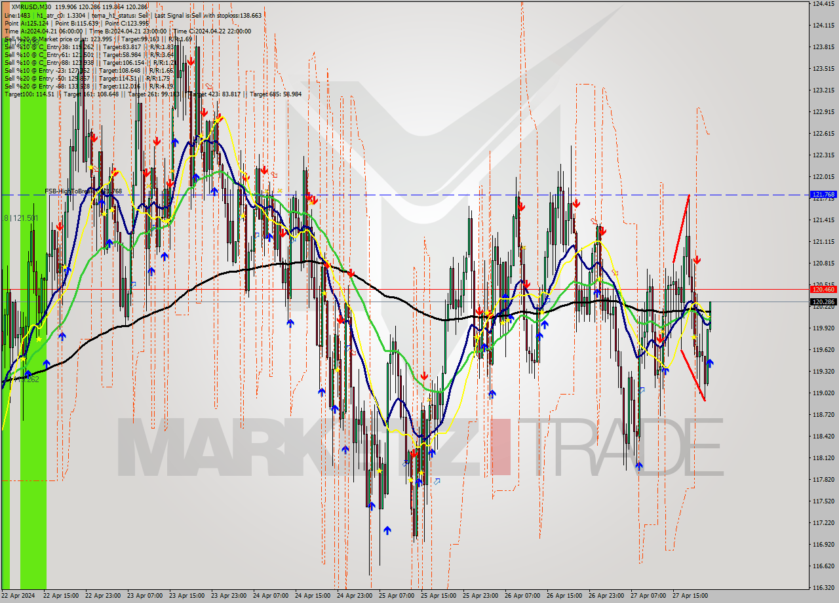Image resolution: width=839 pixels, height=603 pixels.
Task: Click the 119.920 price axis label
Action: coord(823,328)
